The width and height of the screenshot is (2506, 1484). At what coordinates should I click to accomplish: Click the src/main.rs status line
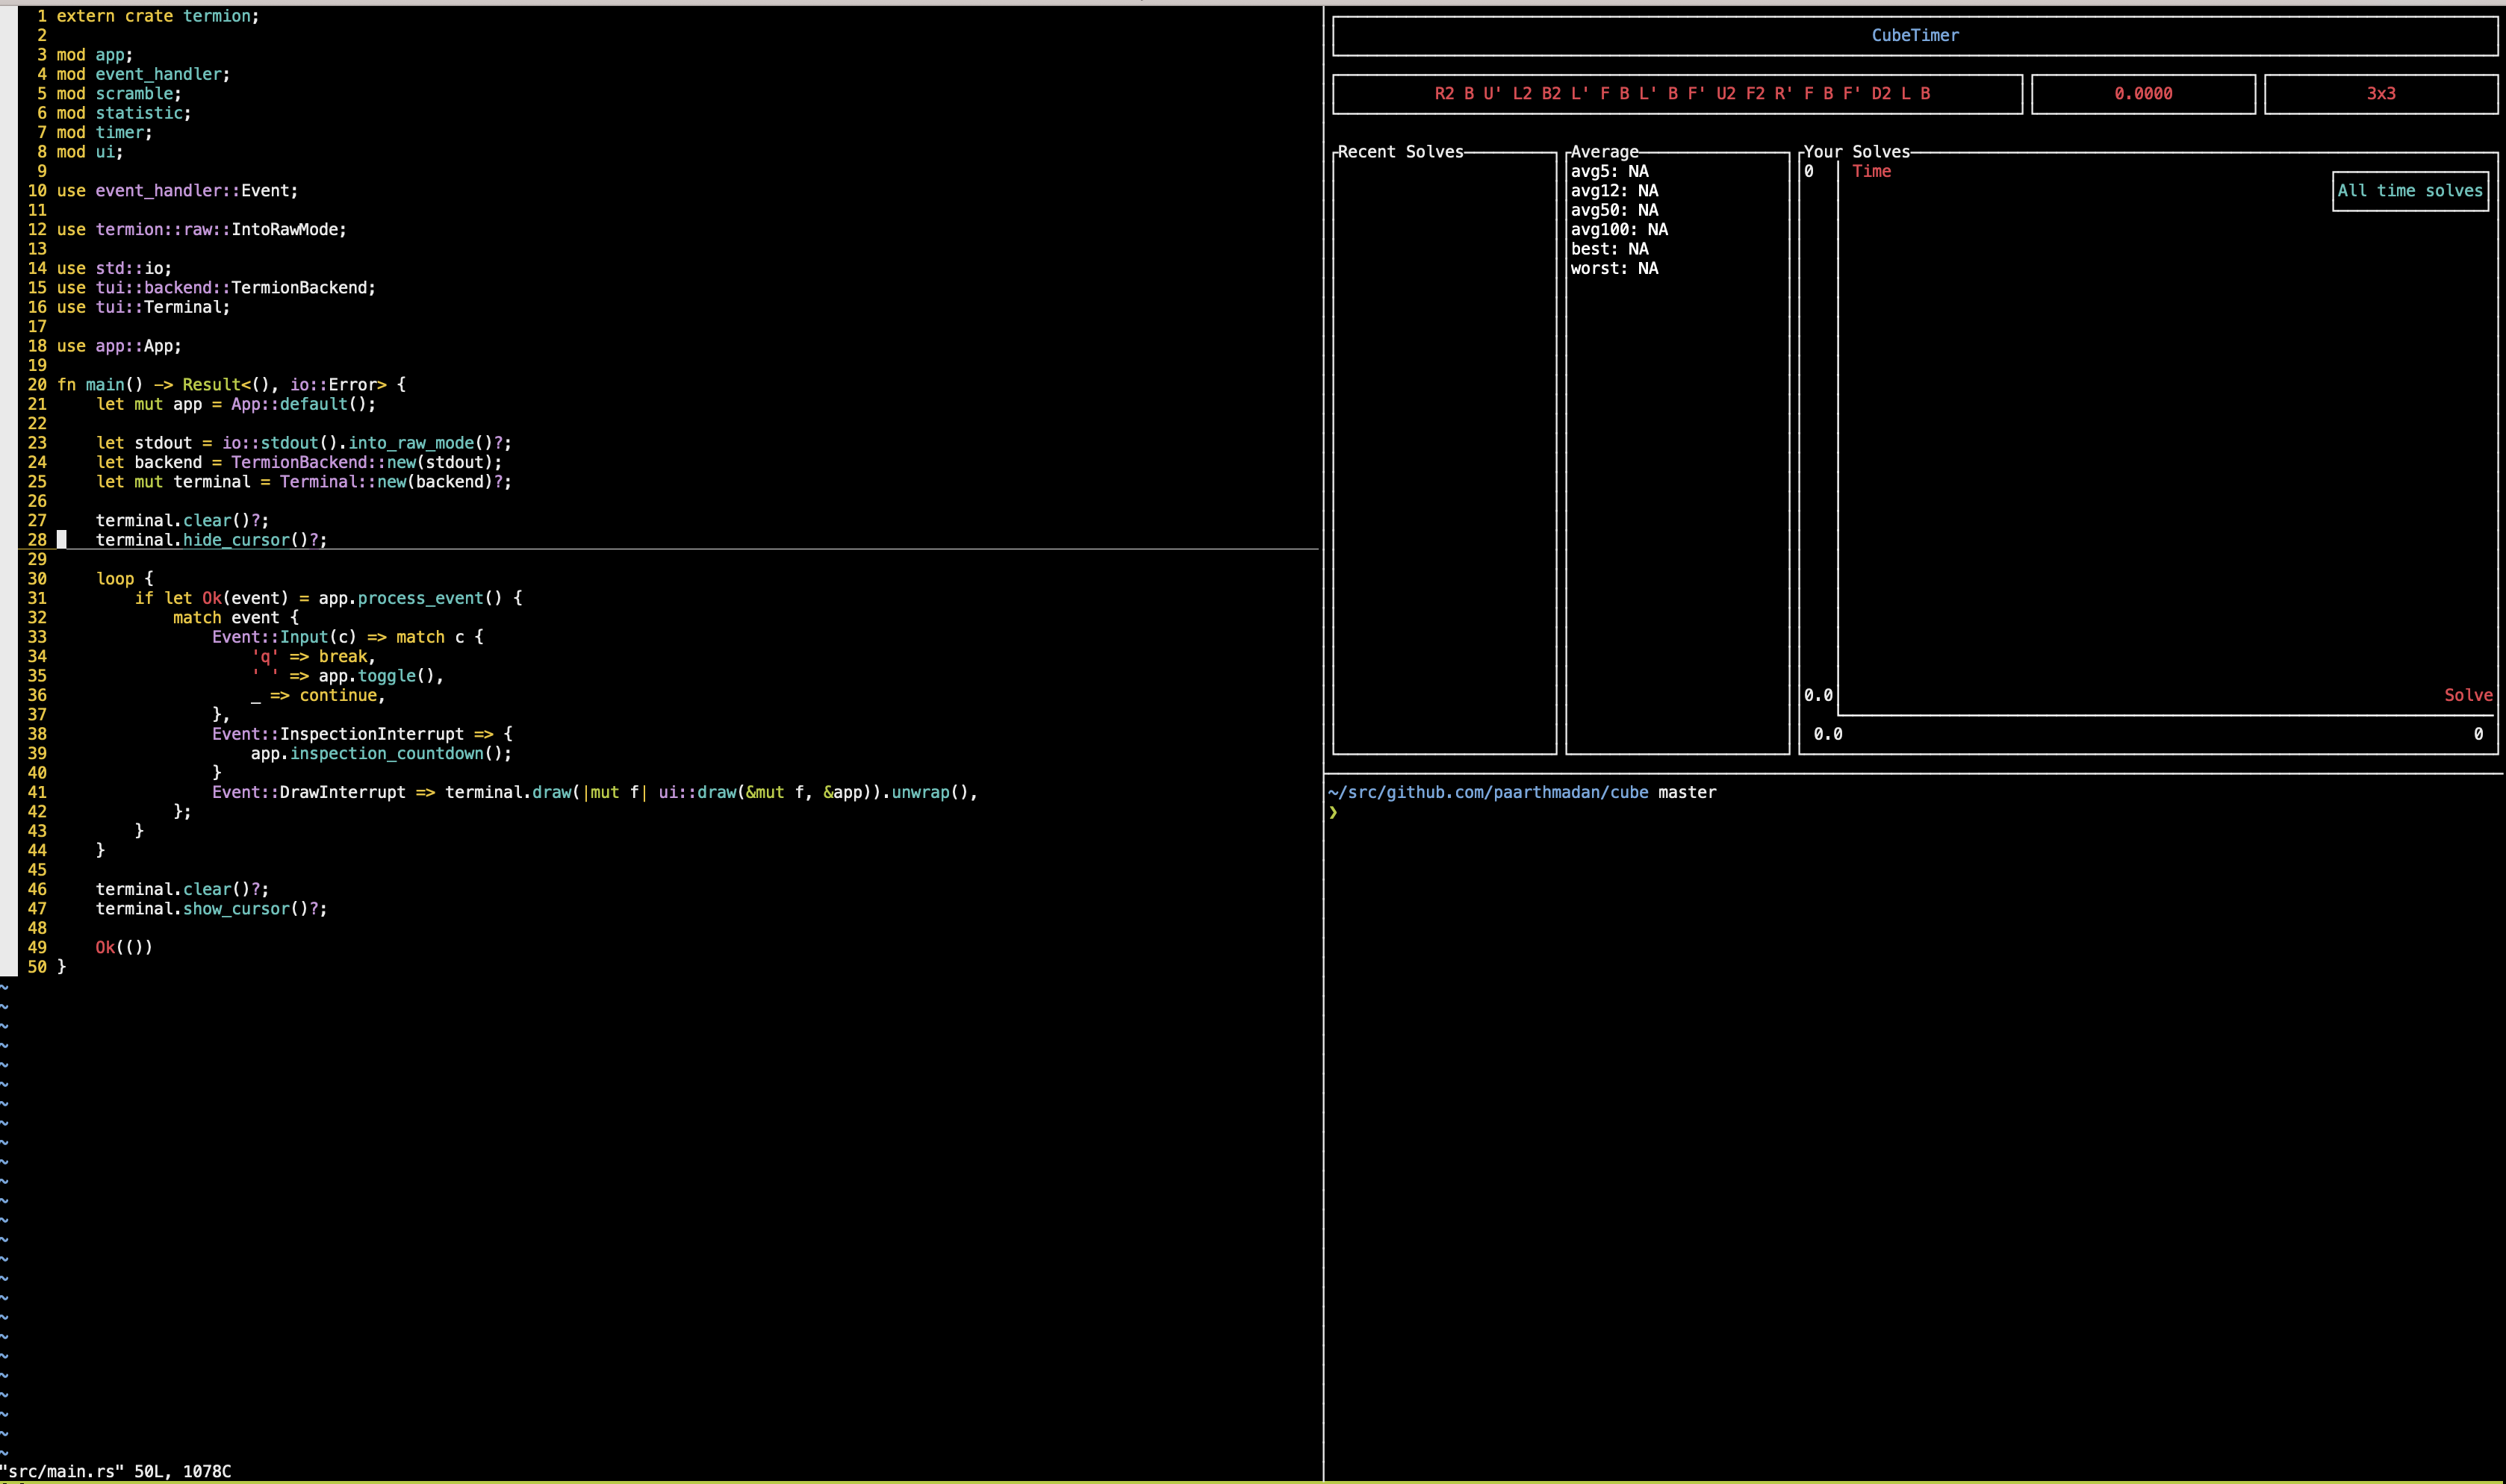click(x=115, y=1471)
